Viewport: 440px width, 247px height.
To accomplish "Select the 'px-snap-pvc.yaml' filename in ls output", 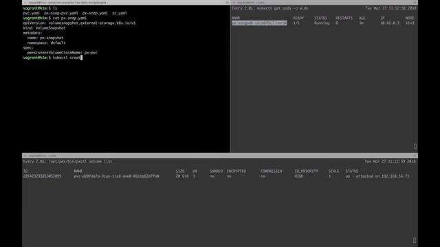I will 61,13.
